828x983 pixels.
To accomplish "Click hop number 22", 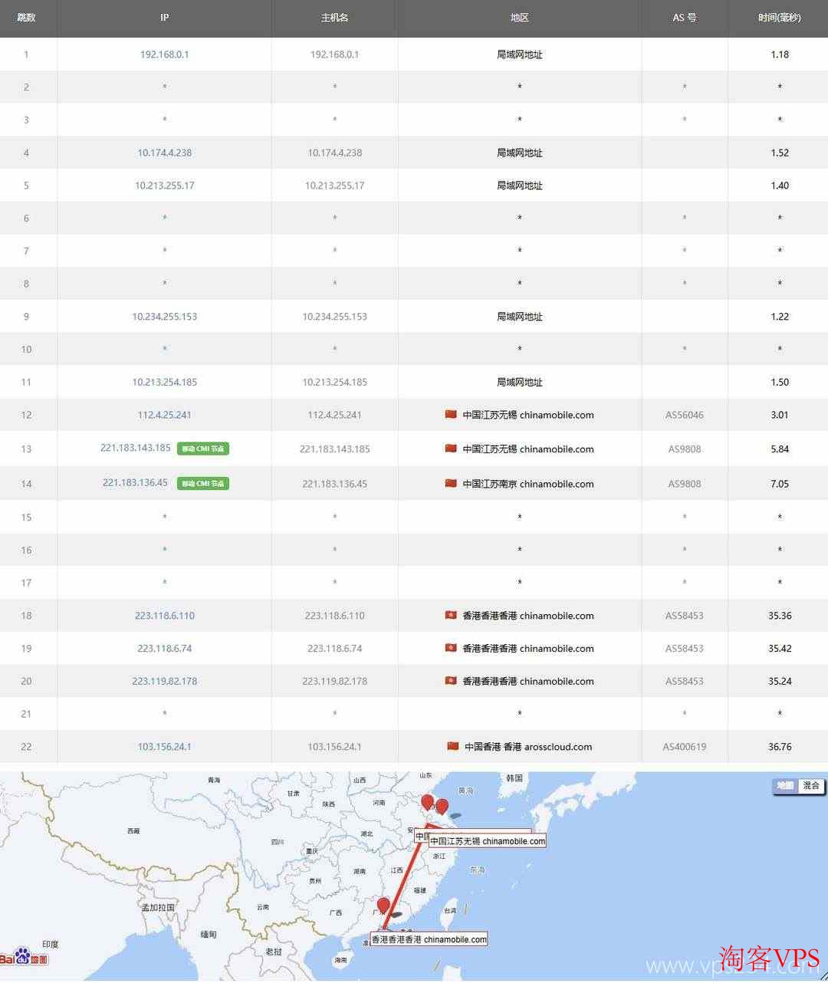I will (27, 747).
